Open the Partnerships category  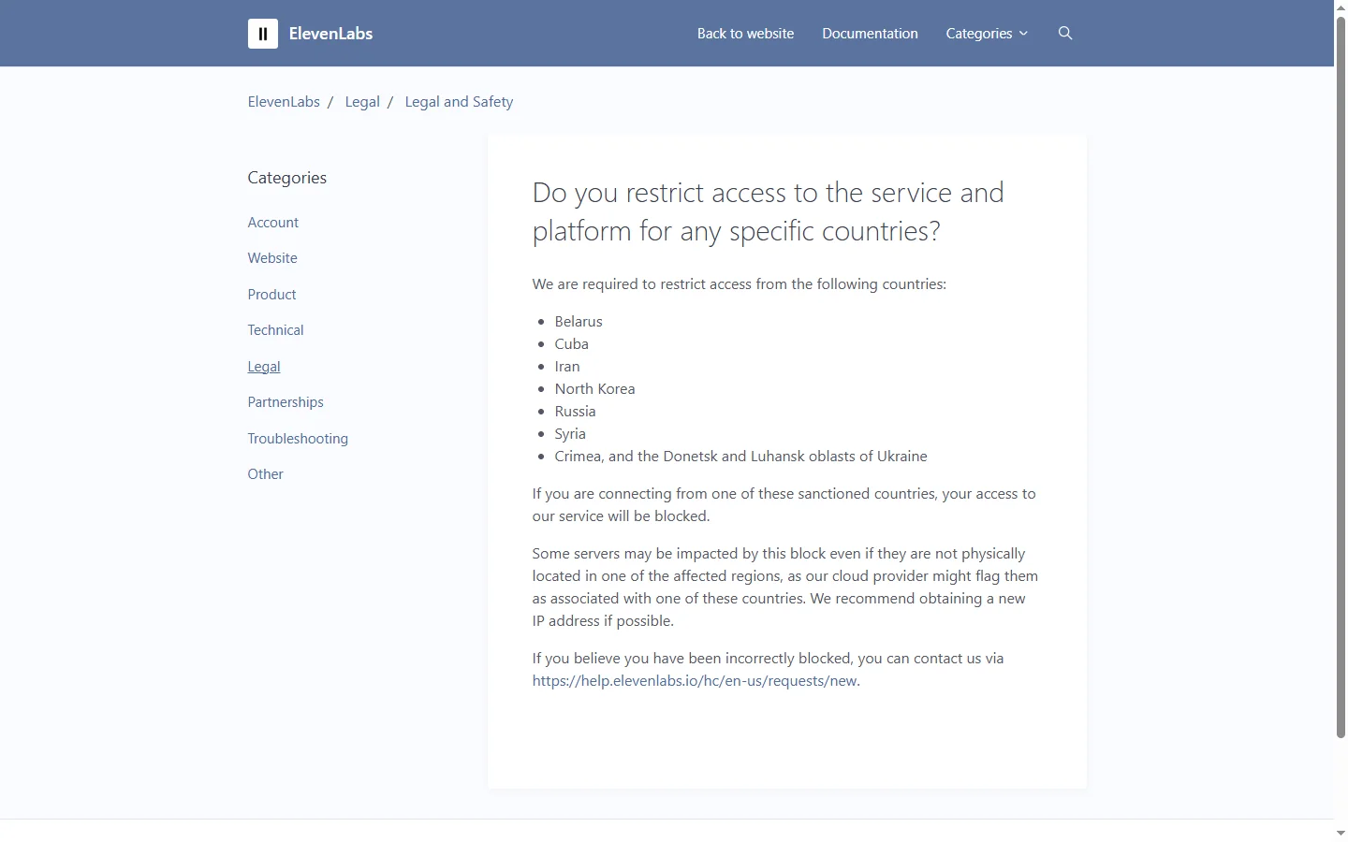(285, 401)
